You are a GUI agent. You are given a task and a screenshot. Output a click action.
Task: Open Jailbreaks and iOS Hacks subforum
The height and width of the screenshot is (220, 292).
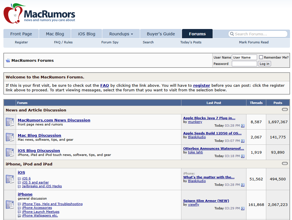click(42, 186)
